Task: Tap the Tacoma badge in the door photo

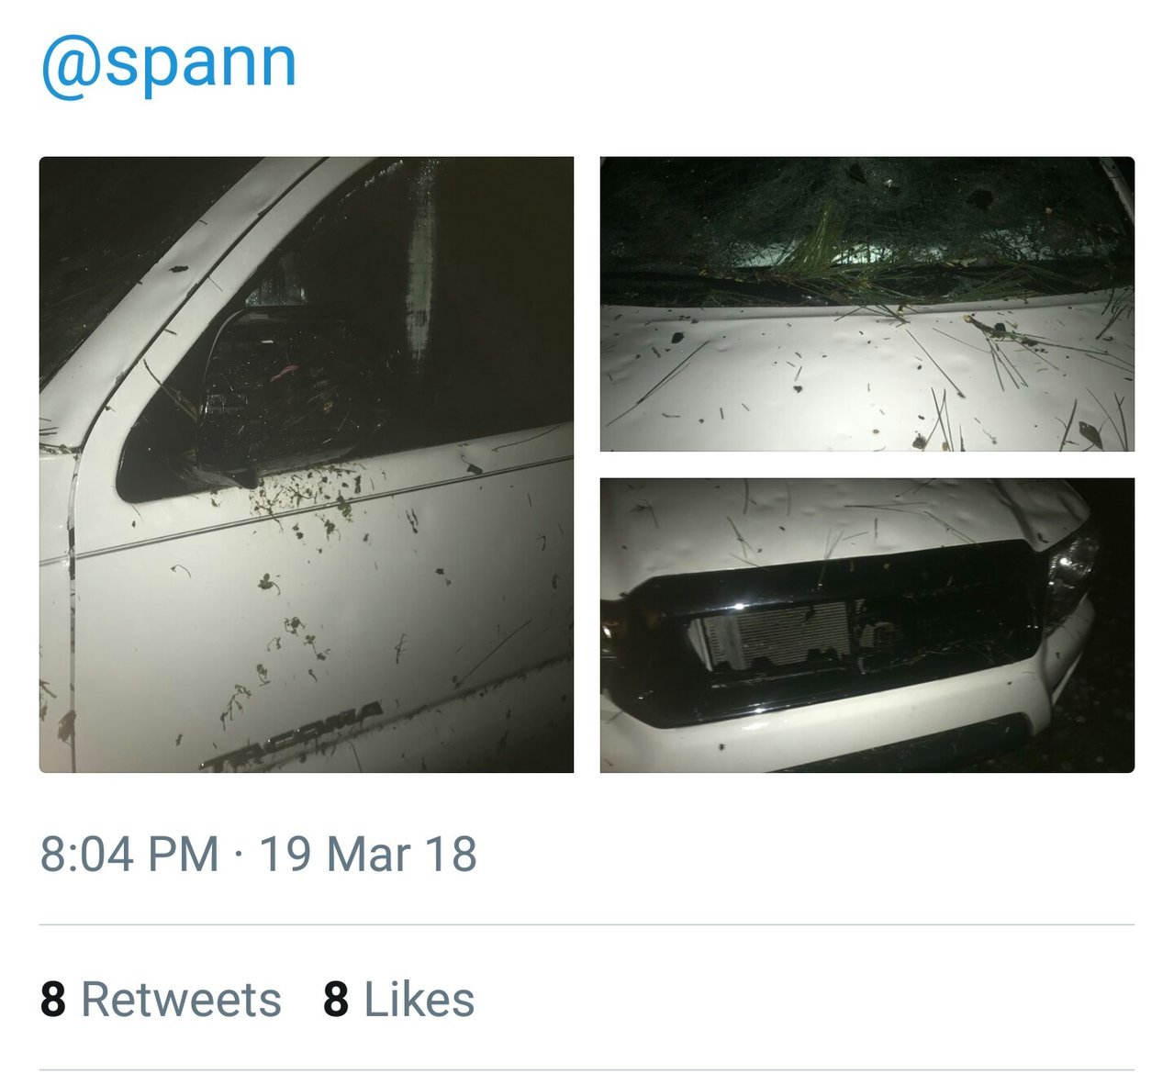Action: (x=292, y=736)
